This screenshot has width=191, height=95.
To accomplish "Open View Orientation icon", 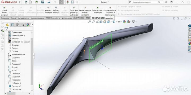I will point(108,22).
